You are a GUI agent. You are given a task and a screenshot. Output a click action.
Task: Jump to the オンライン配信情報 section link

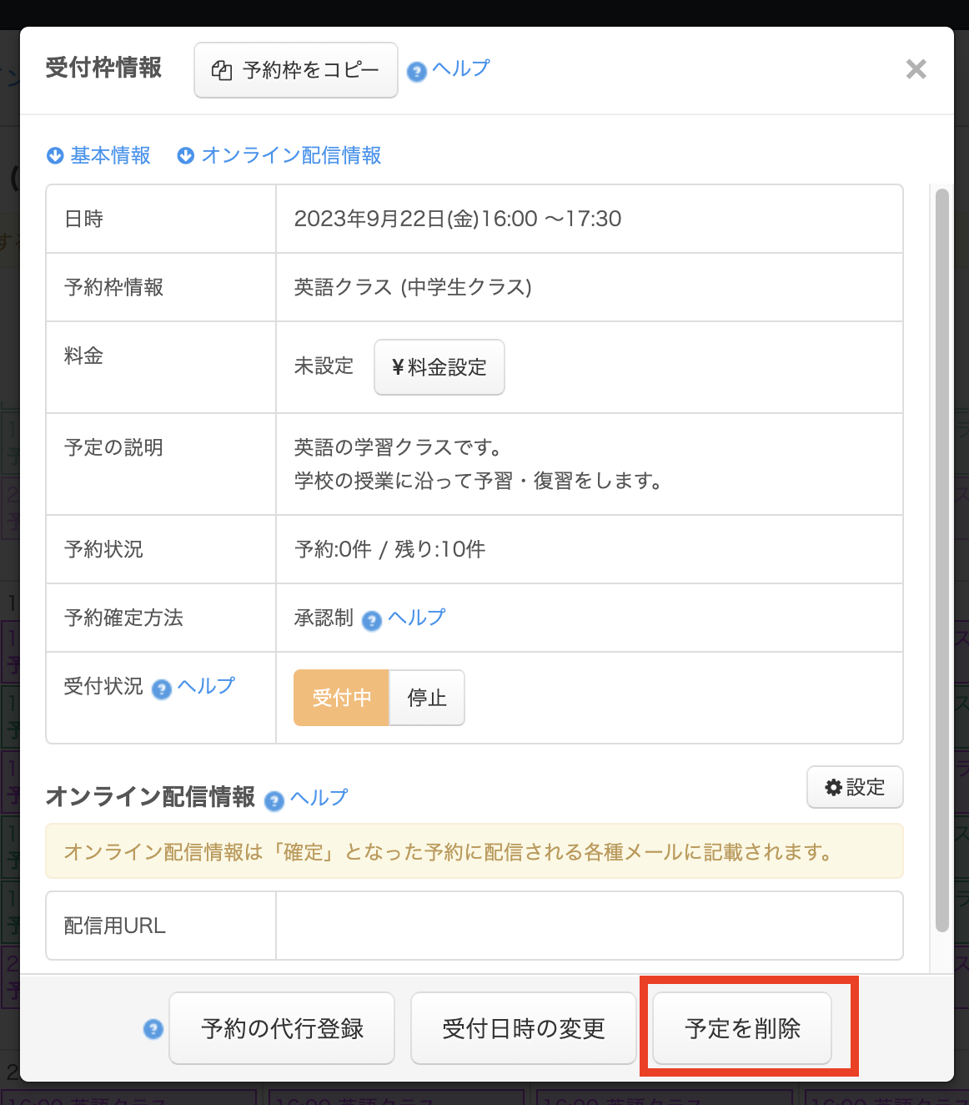[291, 156]
